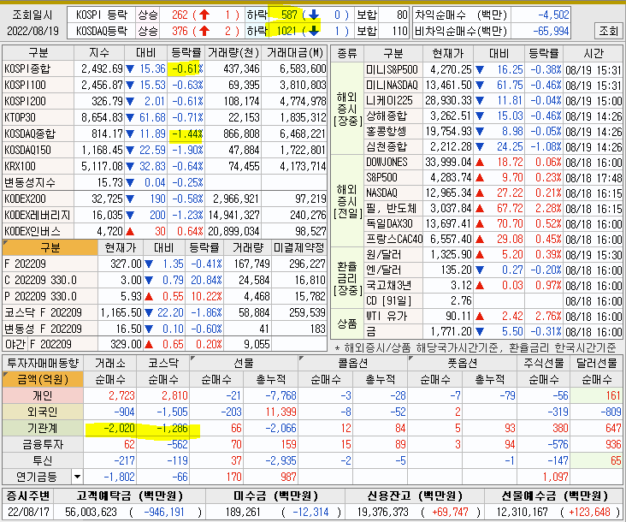Select the 변동성 F 202209 row
The width and height of the screenshot is (626, 522).
(164, 329)
